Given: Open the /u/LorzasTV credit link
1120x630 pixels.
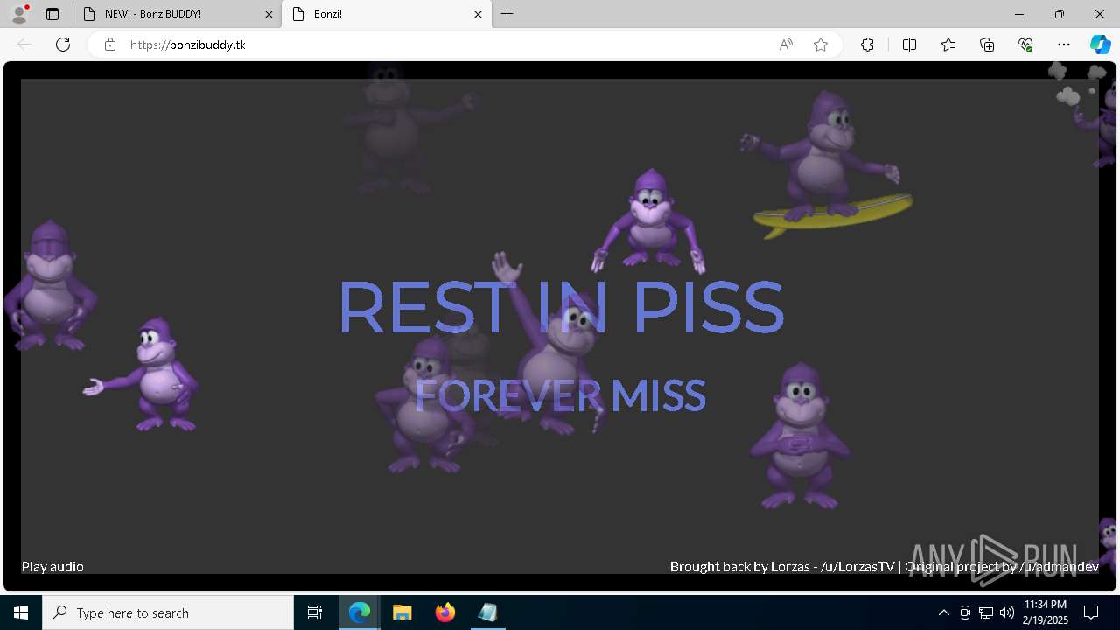Looking at the screenshot, I should click(x=857, y=567).
